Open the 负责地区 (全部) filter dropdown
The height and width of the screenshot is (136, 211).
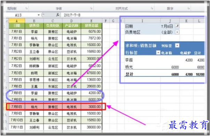(x=177, y=32)
